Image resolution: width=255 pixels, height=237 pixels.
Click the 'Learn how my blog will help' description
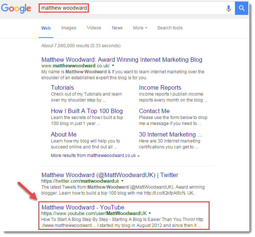click(x=85, y=144)
